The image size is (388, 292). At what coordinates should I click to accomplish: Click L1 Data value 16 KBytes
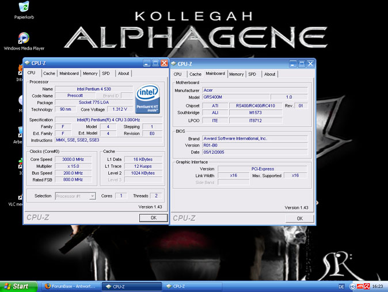point(143,159)
